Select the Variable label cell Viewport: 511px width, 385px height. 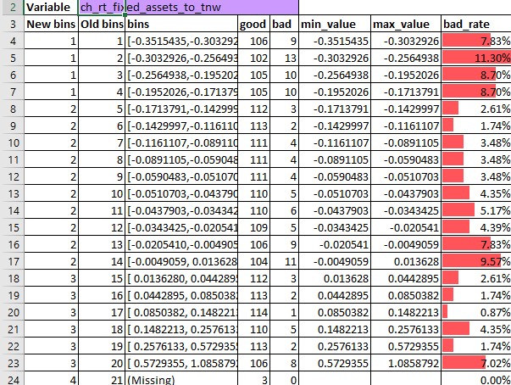51,7
